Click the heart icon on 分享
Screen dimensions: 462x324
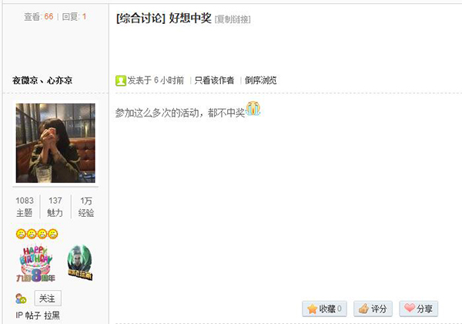tap(410, 308)
